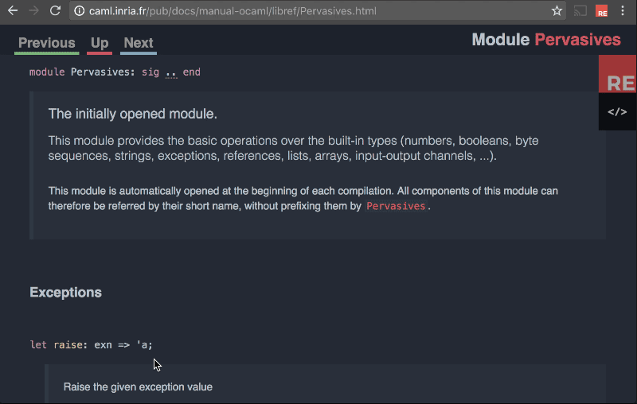The image size is (637, 404).
Task: Click the browser forward arrow
Action: click(x=33, y=11)
